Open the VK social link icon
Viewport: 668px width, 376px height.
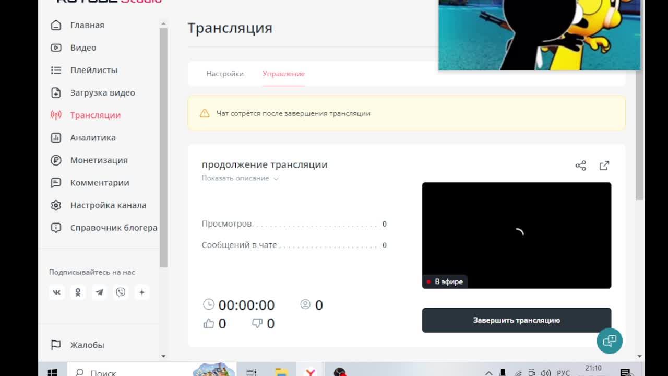pos(57,292)
